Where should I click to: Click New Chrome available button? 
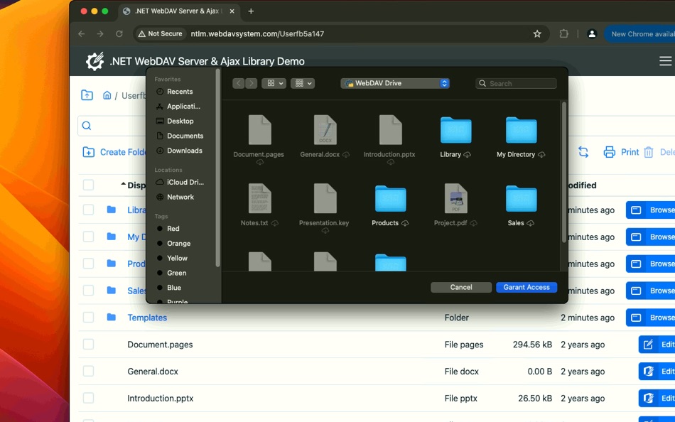coord(639,34)
